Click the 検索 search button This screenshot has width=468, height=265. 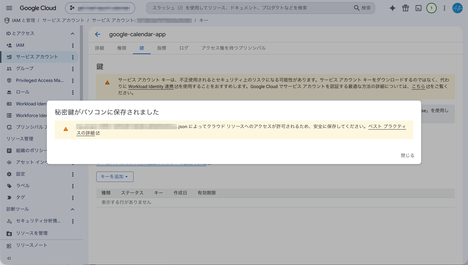(x=362, y=8)
